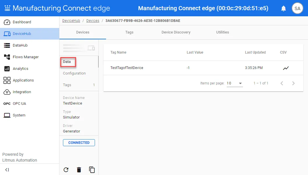The height and width of the screenshot is (175, 308).
Task: Open Analytics from the sidebar
Action: [20, 69]
